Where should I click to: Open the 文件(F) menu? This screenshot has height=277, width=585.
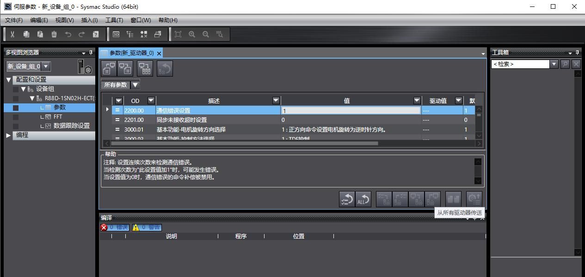click(14, 20)
